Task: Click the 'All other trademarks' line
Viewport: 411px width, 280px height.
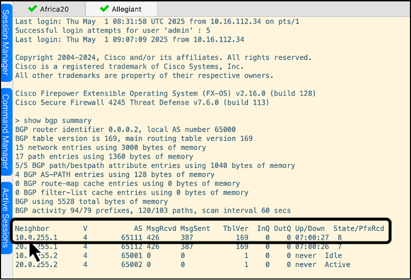Action: (144, 76)
